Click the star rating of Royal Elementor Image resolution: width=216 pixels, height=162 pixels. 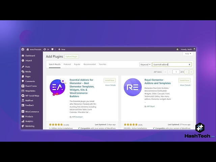point(131,125)
